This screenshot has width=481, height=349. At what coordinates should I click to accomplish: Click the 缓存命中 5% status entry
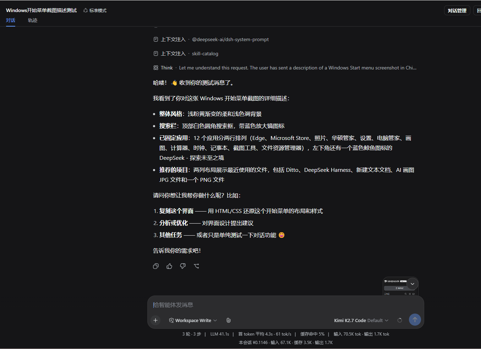[x=312, y=334]
